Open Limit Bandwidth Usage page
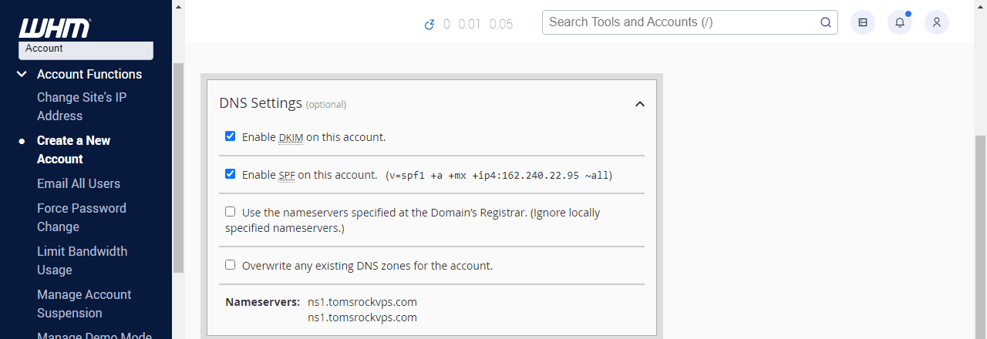This screenshot has height=339, width=987. 82,260
